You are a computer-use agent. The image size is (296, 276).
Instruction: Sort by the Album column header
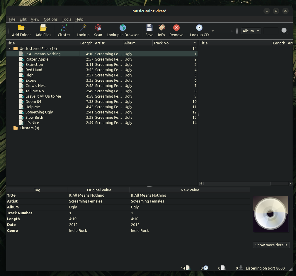point(138,43)
